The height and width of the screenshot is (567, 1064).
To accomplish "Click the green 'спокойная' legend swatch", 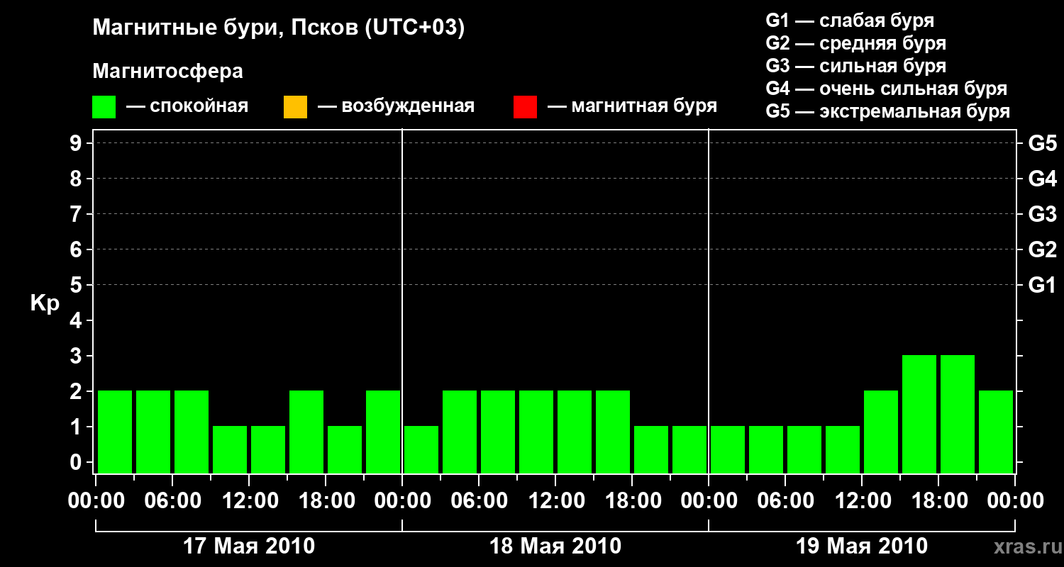I will pyautogui.click(x=104, y=107).
